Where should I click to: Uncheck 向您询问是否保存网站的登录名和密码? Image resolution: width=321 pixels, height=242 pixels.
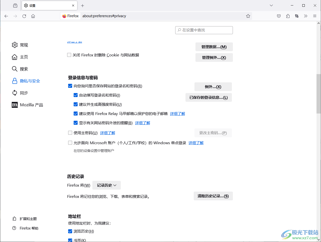point(70,86)
